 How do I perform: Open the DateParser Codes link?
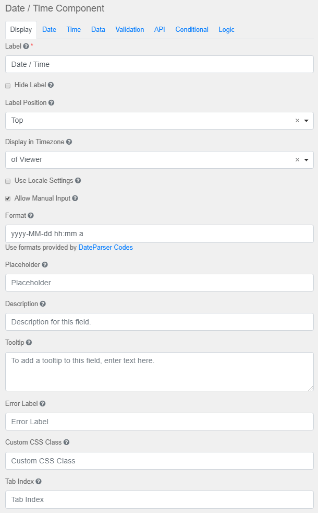(105, 247)
